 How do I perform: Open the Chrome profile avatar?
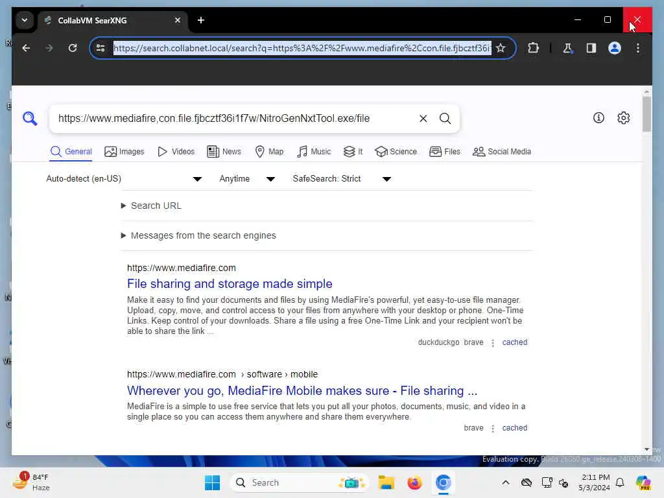(x=615, y=48)
